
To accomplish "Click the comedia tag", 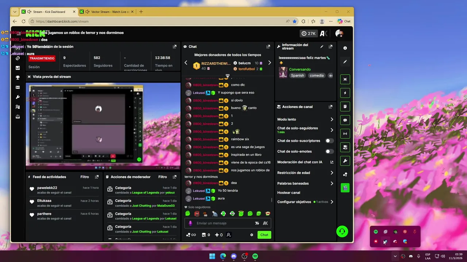I will click(x=316, y=76).
